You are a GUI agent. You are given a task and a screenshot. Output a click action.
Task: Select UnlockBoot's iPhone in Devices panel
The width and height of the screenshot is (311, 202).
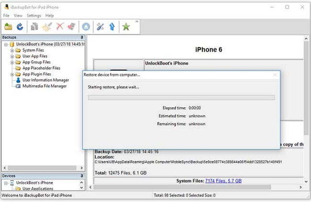(x=34, y=182)
